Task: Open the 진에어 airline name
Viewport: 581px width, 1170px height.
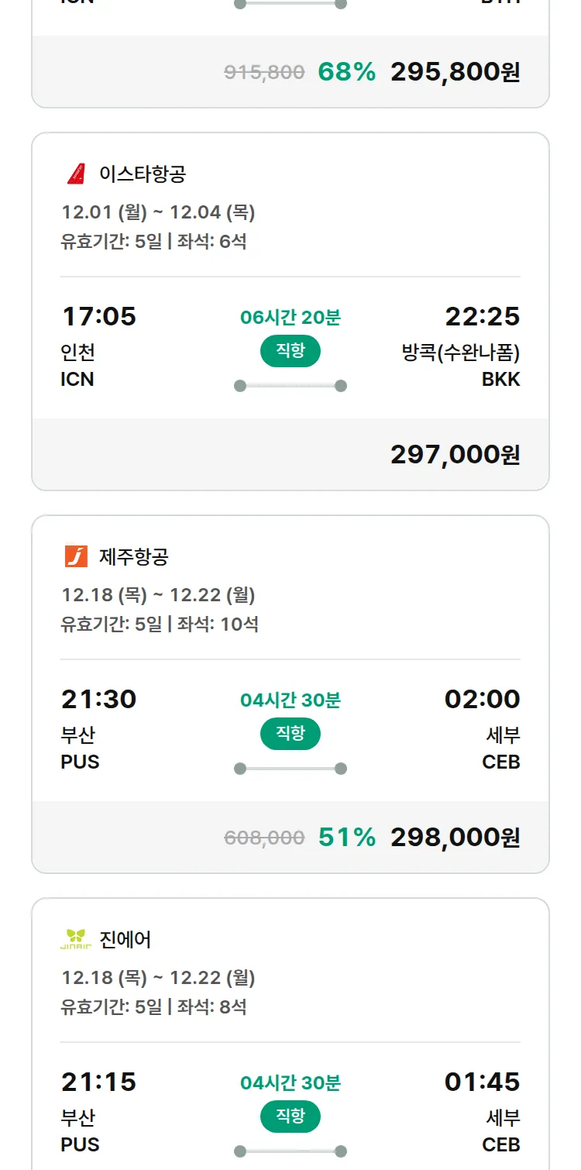Action: pyautogui.click(x=125, y=939)
